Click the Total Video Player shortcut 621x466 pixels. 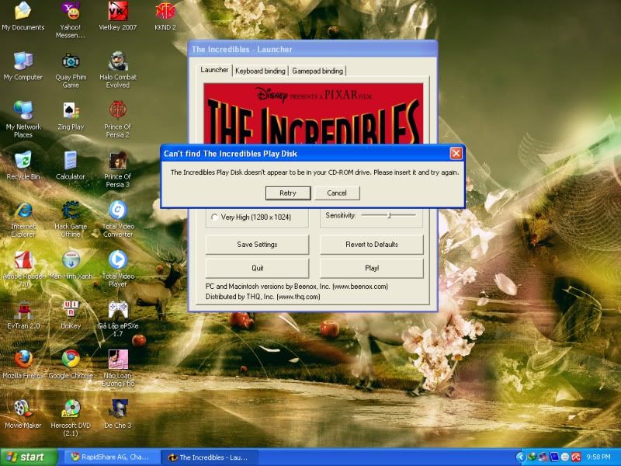tap(118, 269)
